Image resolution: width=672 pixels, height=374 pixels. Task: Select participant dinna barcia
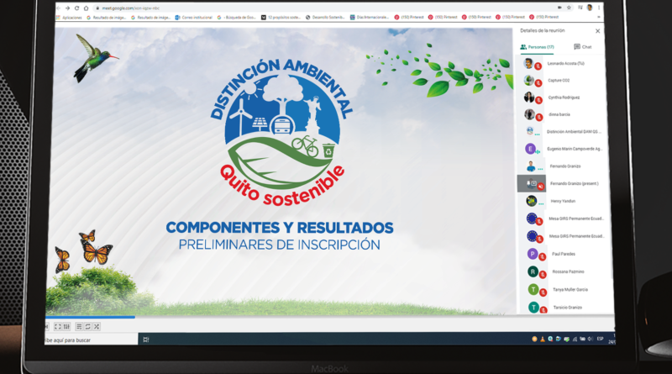coord(561,114)
